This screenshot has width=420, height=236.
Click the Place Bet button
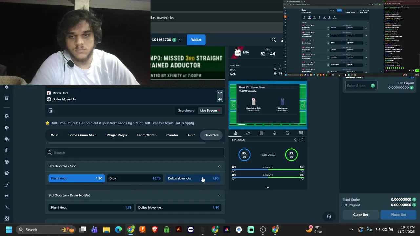pos(398,215)
